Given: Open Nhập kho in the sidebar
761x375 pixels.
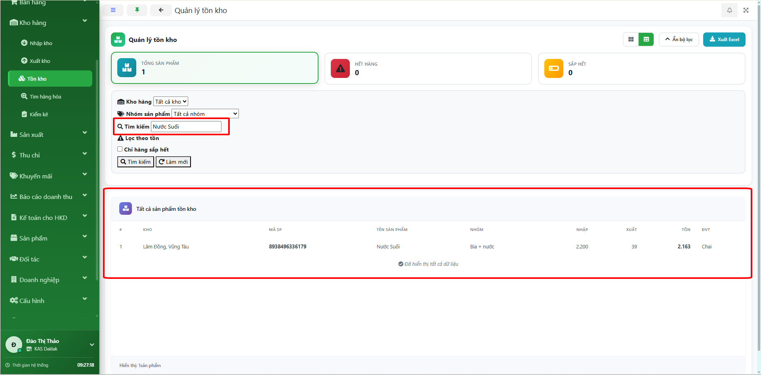Looking at the screenshot, I should [x=41, y=43].
